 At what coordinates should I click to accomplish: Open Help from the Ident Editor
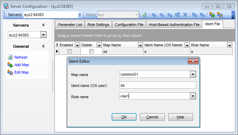[180, 117]
